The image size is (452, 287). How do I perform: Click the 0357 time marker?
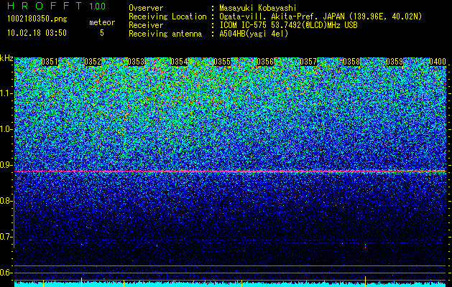click(308, 62)
